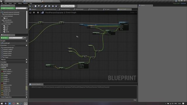Toggle editable eye for Mouse_speed variable

27,70
